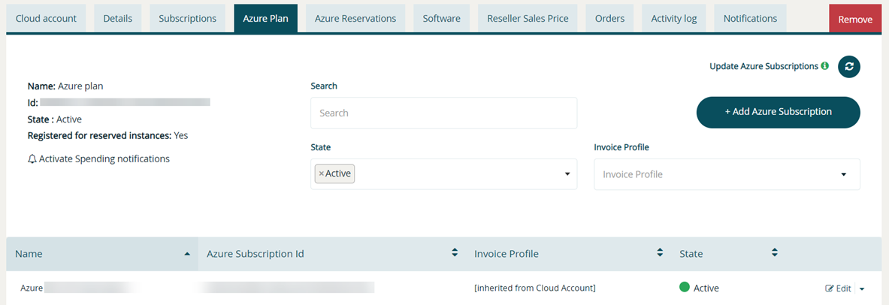This screenshot has height=305, width=889.
Task: Click the green Active status dot
Action: (x=685, y=288)
